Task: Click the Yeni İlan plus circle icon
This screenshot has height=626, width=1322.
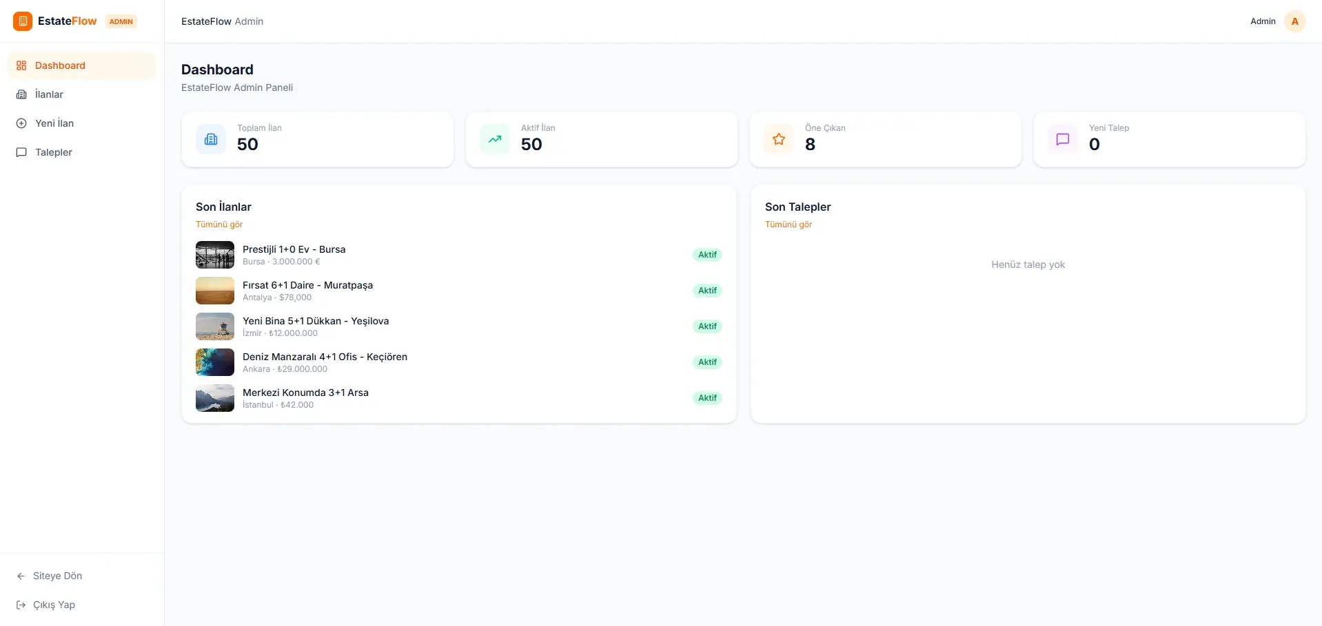Action: click(21, 123)
